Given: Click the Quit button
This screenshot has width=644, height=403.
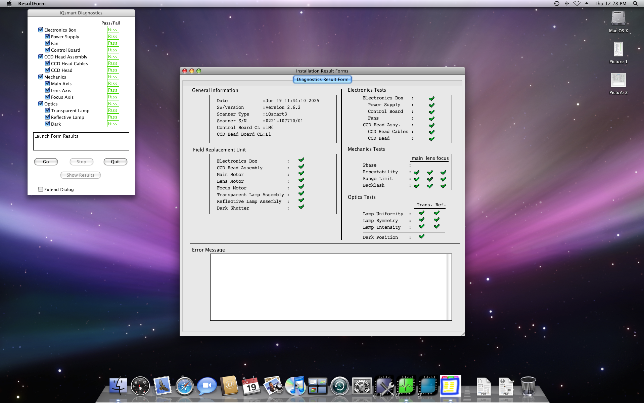Looking at the screenshot, I should tap(115, 162).
